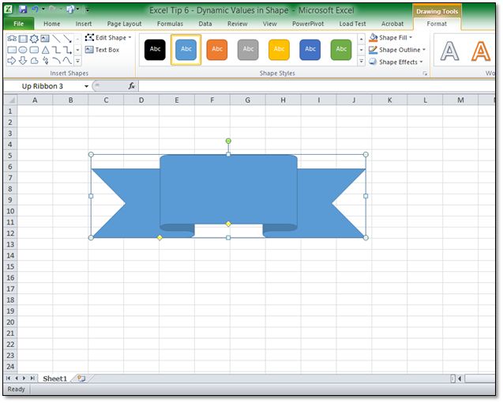
Task: Open the Shape Fill dropdown
Action: tap(390, 38)
